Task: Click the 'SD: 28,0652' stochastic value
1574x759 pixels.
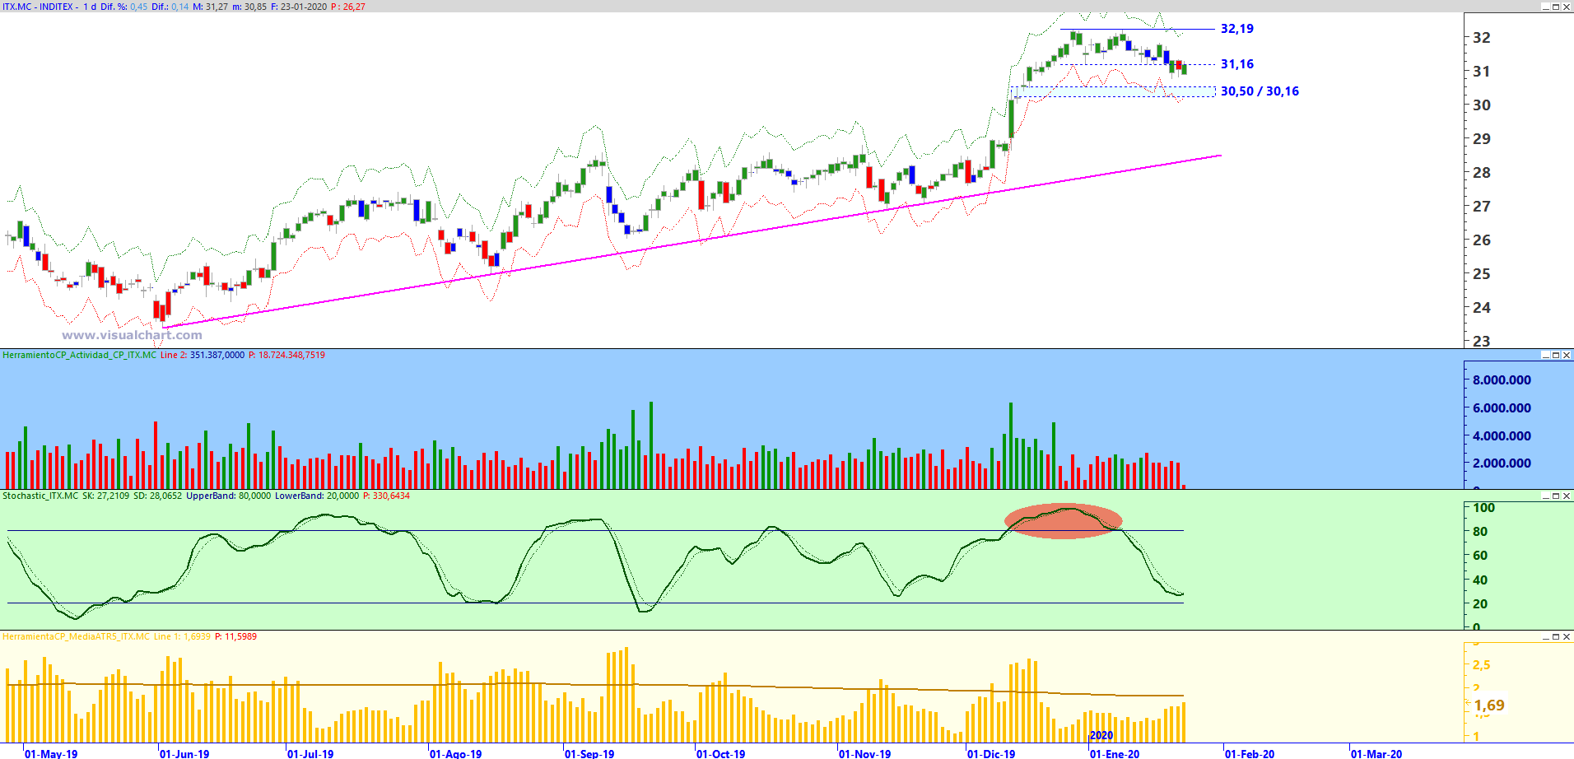Action: click(157, 496)
